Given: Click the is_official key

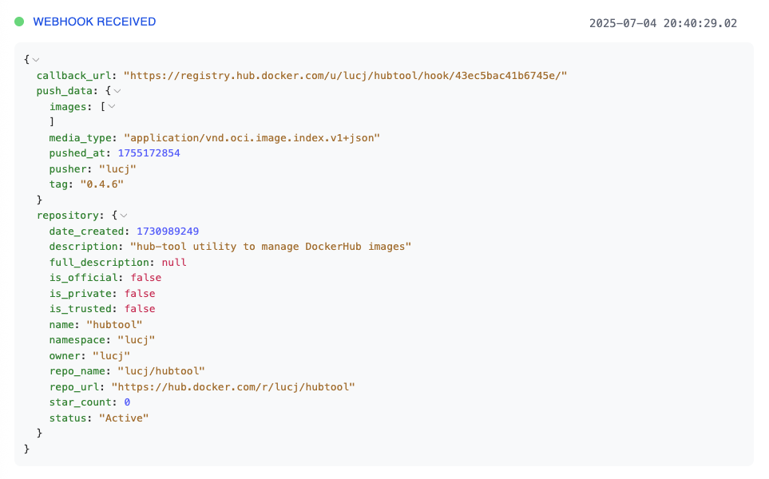Looking at the screenshot, I should (x=83, y=278).
